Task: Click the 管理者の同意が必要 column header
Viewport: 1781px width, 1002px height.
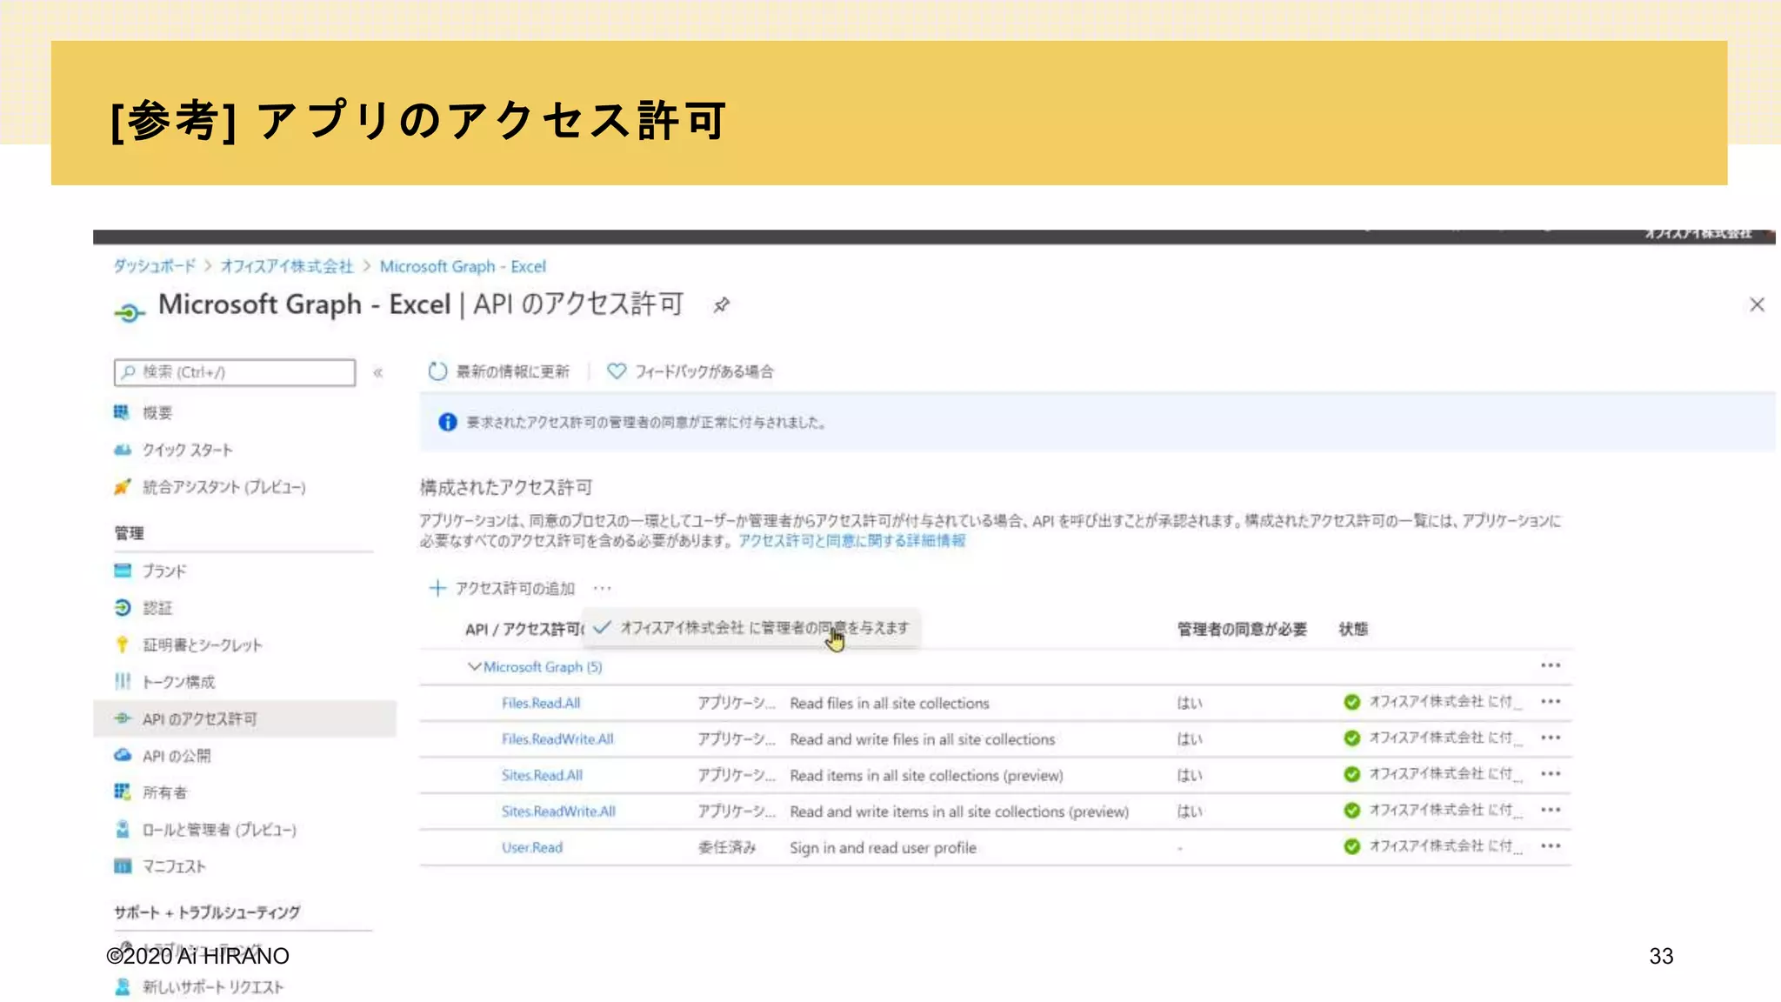Action: 1242,629
